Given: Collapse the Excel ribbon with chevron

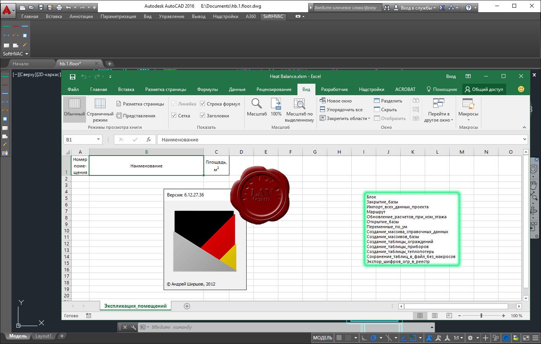Looking at the screenshot, I should 524,127.
